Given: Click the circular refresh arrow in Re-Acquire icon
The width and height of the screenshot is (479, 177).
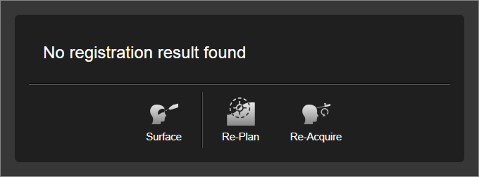Looking at the screenshot, I should click(x=325, y=112).
